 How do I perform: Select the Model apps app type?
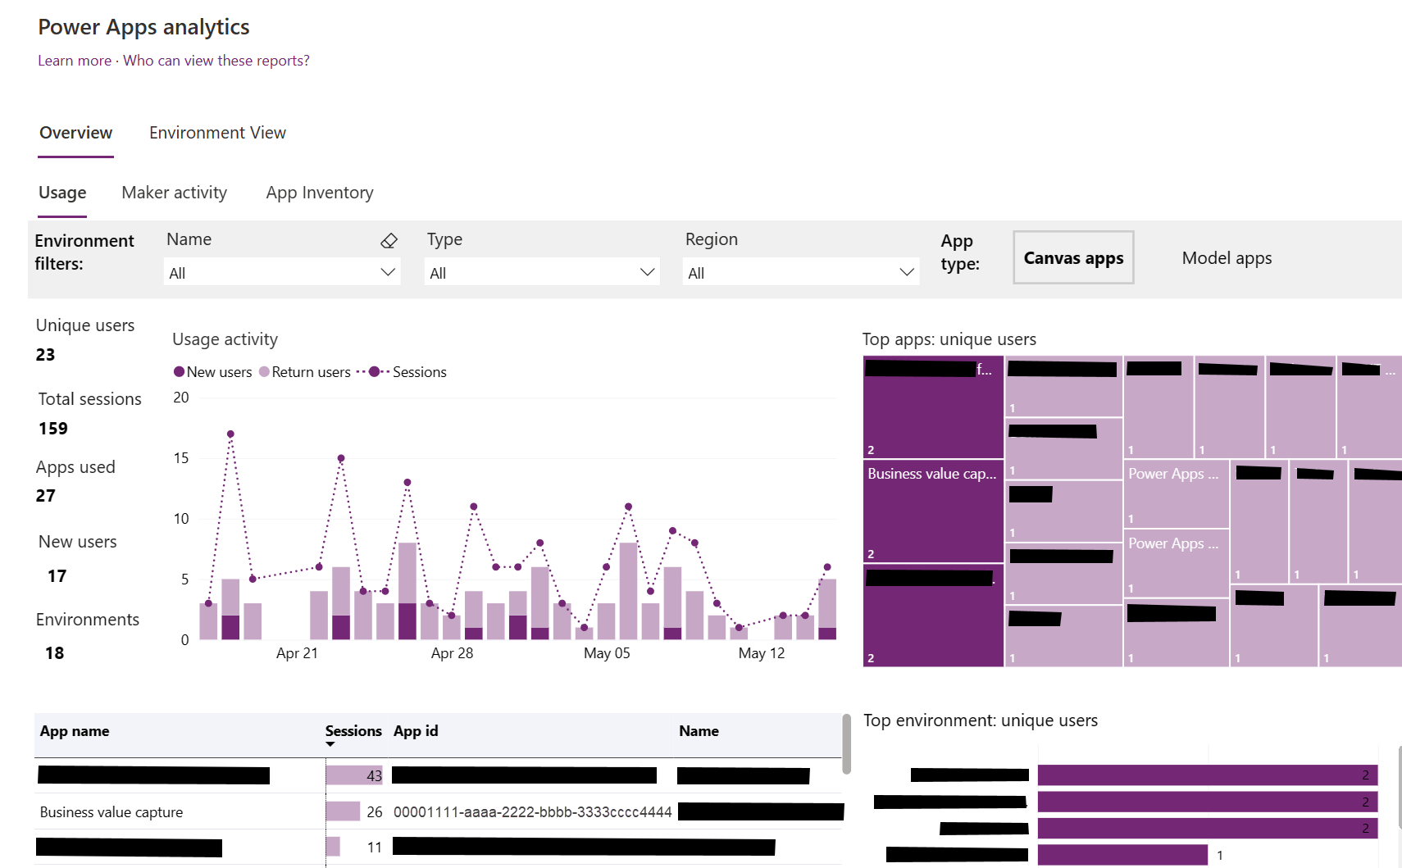[1227, 257]
